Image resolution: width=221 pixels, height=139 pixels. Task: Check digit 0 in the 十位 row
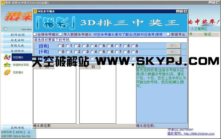point(59,52)
